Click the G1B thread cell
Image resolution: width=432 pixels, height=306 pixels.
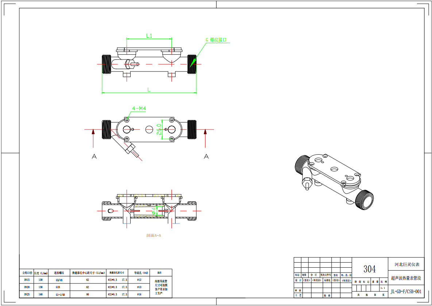tap(58, 287)
